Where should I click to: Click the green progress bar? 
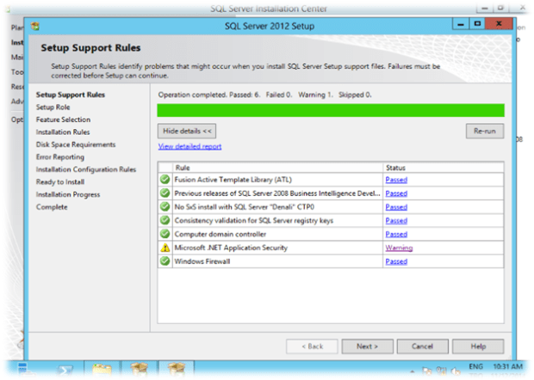pyautogui.click(x=330, y=110)
